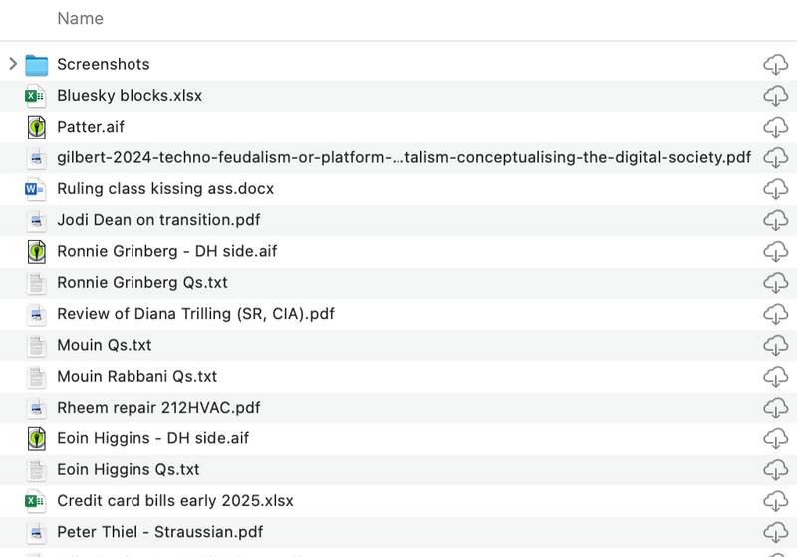
Task: Select Mouin Rabbani Qs.txt file
Action: 136,377
